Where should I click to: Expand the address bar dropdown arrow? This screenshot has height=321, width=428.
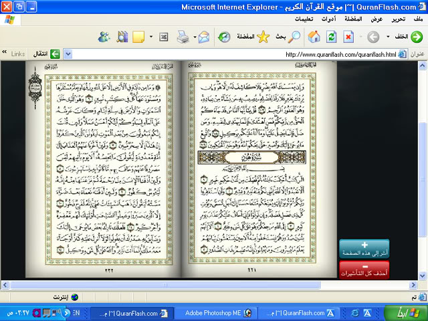pyautogui.click(x=68, y=54)
